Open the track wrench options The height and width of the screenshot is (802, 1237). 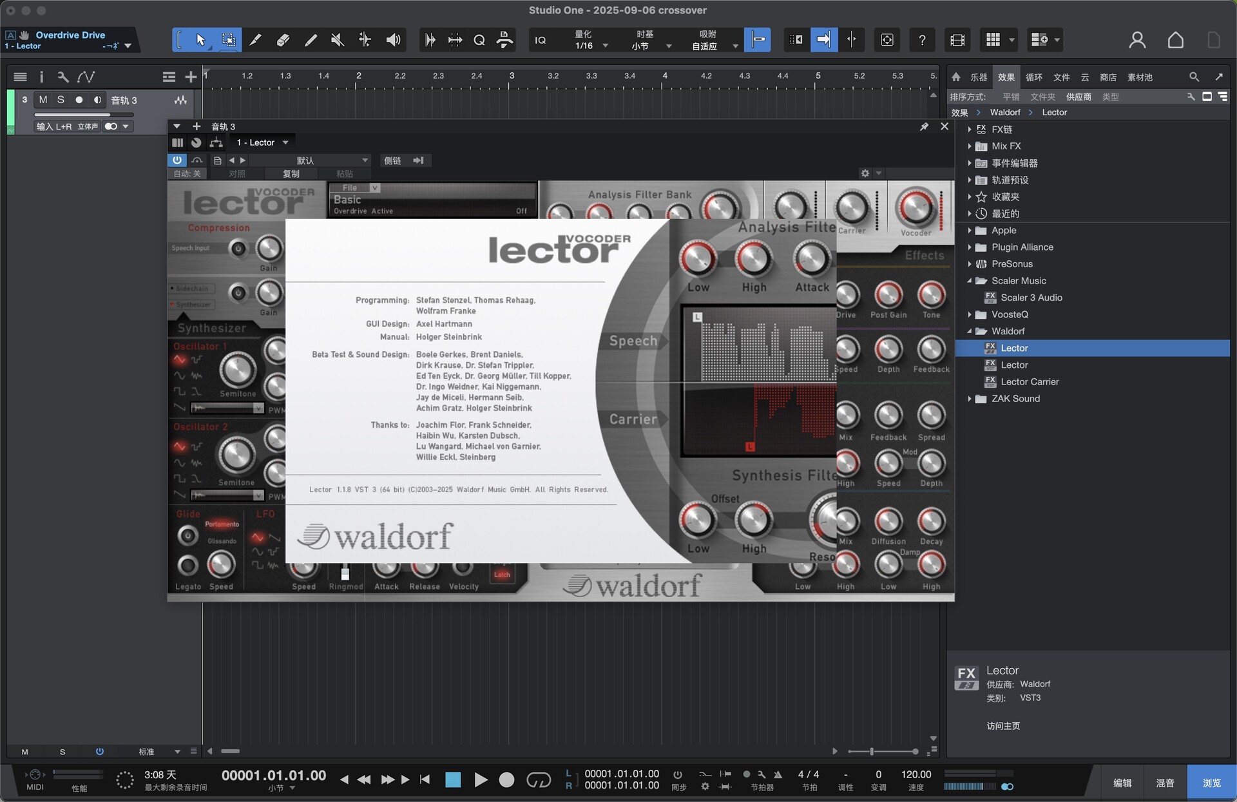(x=62, y=77)
